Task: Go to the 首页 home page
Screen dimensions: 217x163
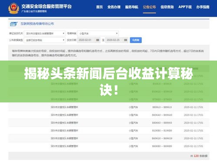Action: (100, 7)
